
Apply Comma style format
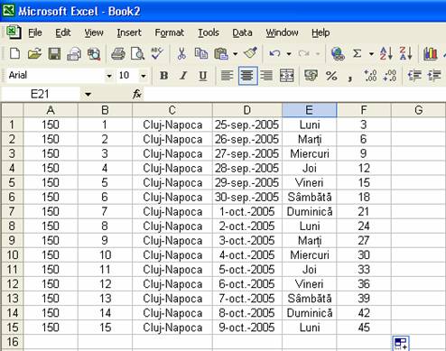tap(350, 78)
